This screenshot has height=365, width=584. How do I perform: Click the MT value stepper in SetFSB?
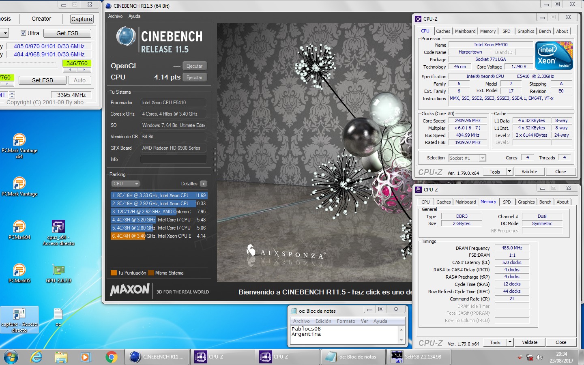click(x=12, y=95)
